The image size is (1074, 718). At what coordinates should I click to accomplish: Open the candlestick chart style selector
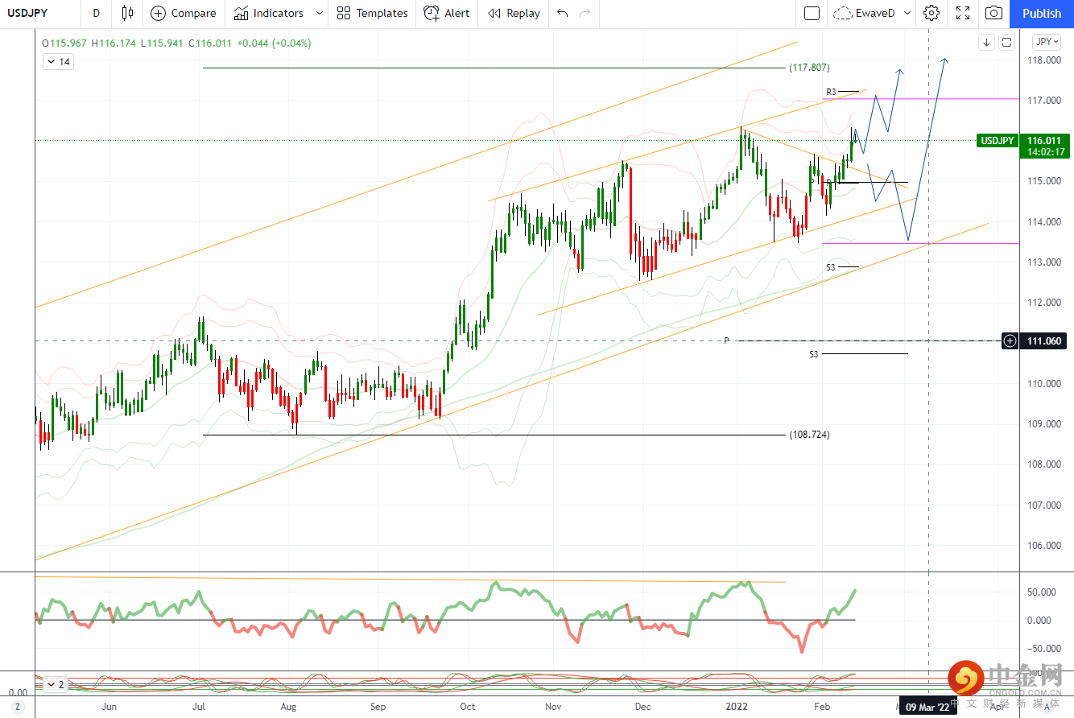pyautogui.click(x=128, y=13)
